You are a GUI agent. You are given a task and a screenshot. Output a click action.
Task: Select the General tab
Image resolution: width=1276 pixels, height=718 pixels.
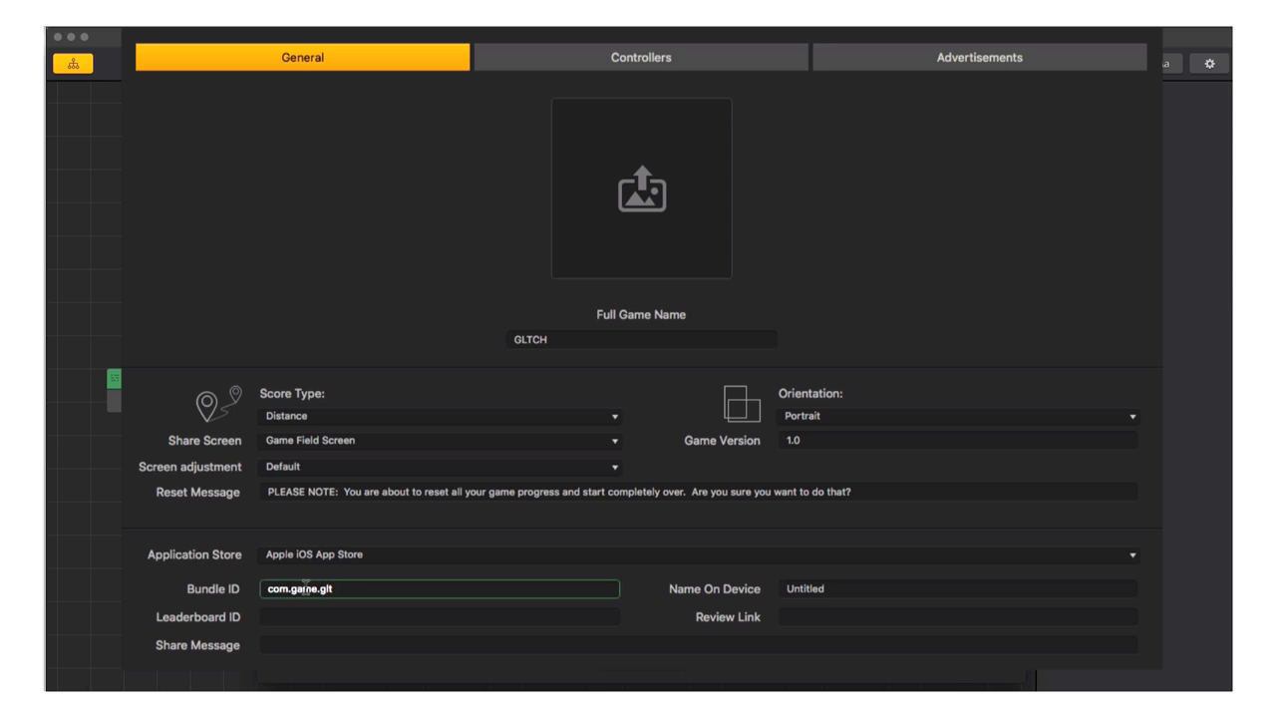[302, 58]
